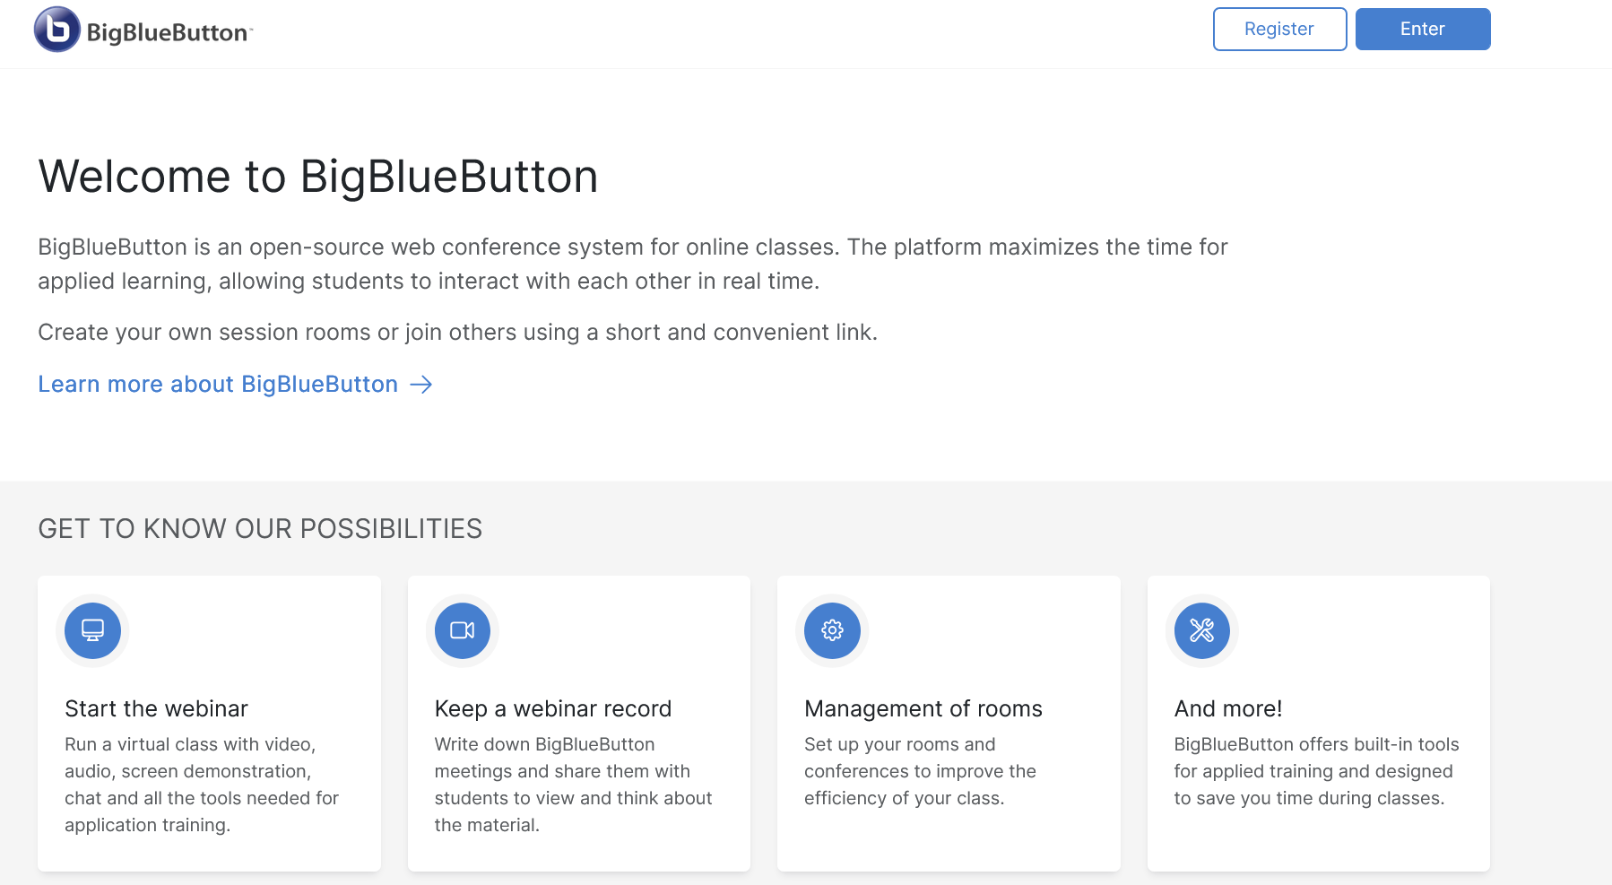
Task: Click the video camera icon for webinar record
Action: pyautogui.click(x=463, y=630)
